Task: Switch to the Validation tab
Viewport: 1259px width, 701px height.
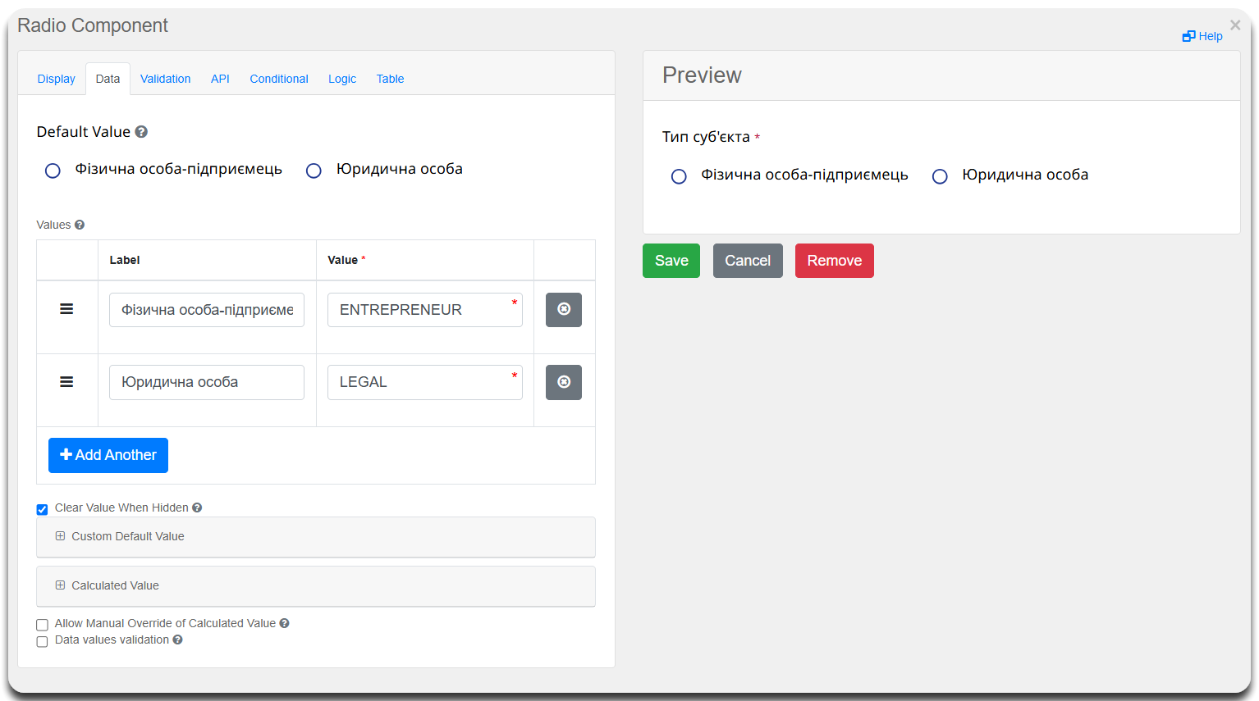Action: (x=165, y=79)
